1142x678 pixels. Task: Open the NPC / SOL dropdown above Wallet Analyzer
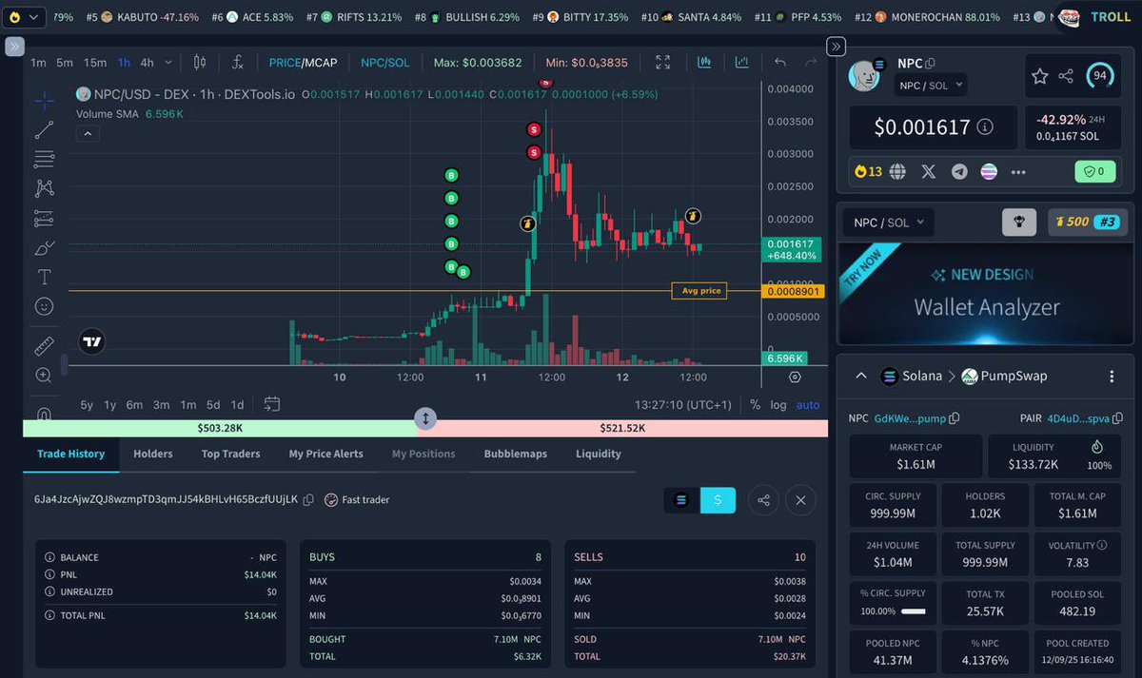pos(888,223)
